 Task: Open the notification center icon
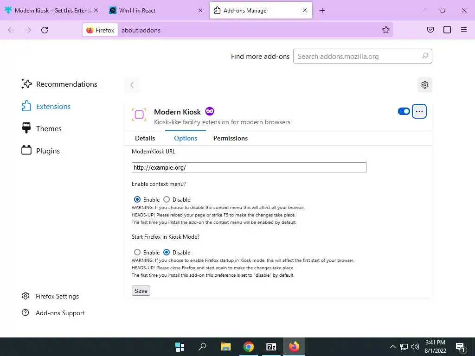click(461, 347)
